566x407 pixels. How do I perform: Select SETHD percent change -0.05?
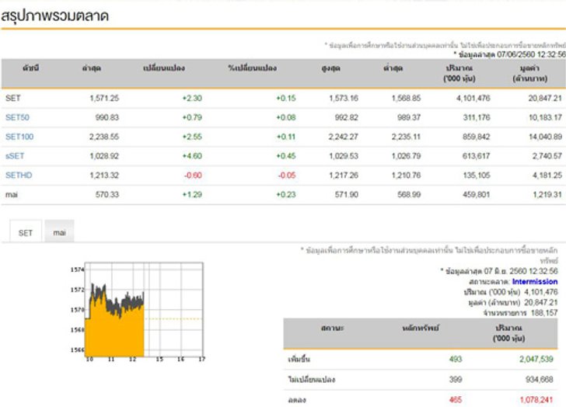(x=287, y=176)
